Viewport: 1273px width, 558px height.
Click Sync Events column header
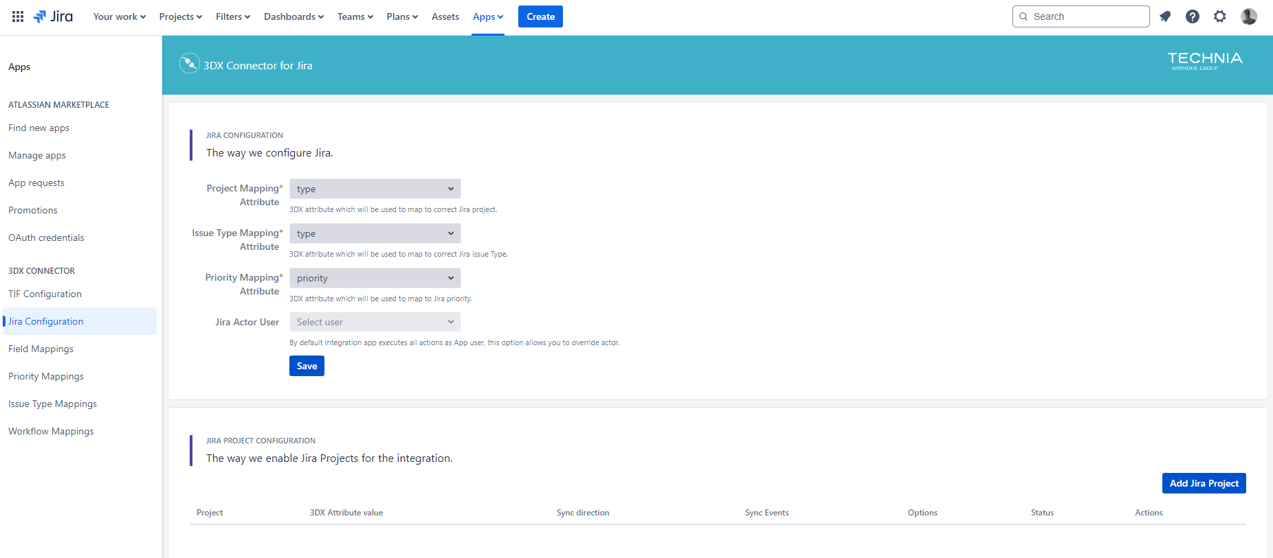tap(767, 513)
